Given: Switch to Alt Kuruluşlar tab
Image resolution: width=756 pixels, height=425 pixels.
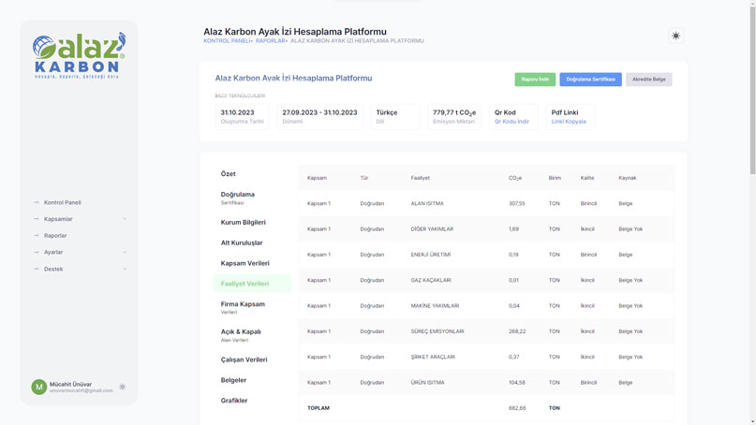Looking at the screenshot, I should point(242,242).
